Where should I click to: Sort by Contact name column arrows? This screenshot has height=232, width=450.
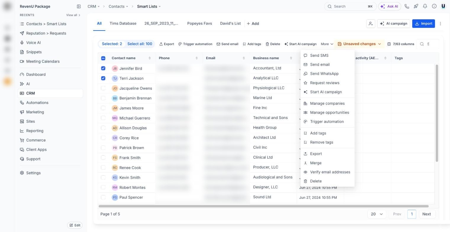pos(150,58)
